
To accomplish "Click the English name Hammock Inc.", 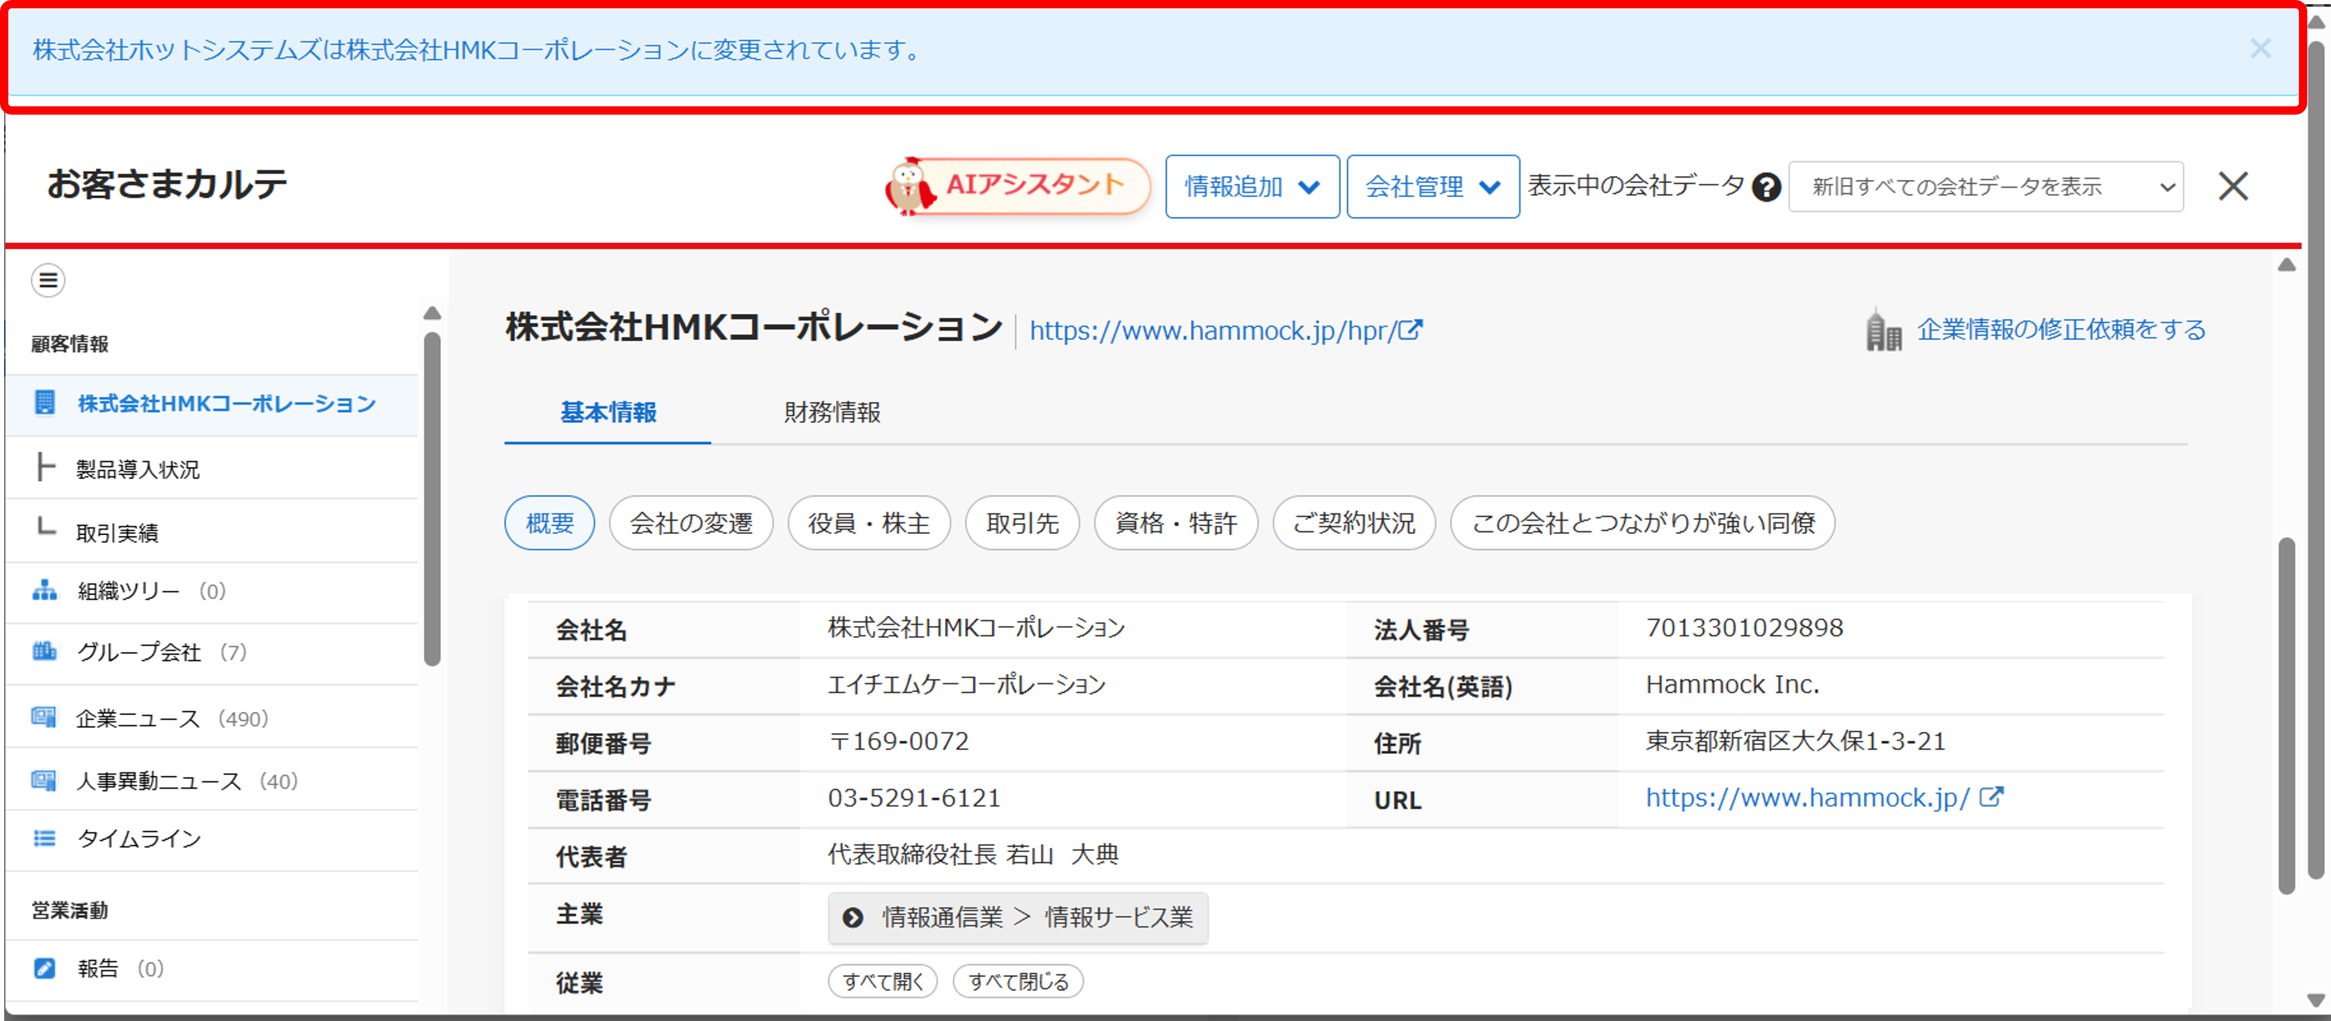I will point(1732,685).
